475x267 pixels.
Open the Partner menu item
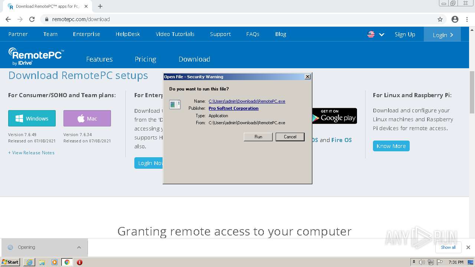[x=18, y=34]
